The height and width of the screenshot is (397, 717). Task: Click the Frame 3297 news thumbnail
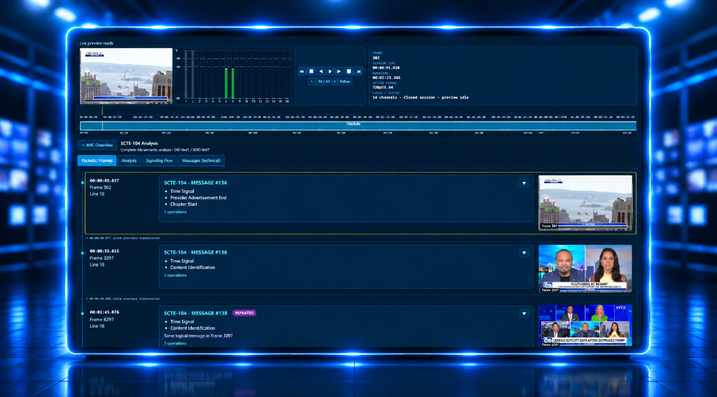coord(585,268)
